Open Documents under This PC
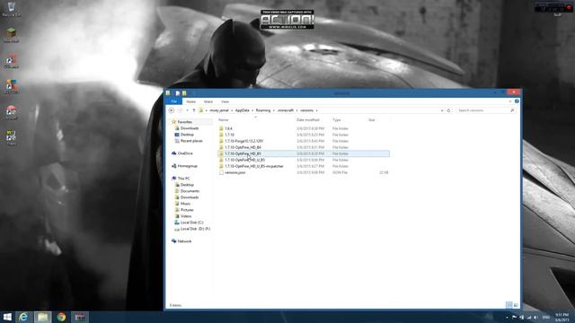 coord(190,191)
